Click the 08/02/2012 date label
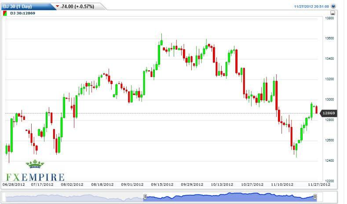 point(72,184)
